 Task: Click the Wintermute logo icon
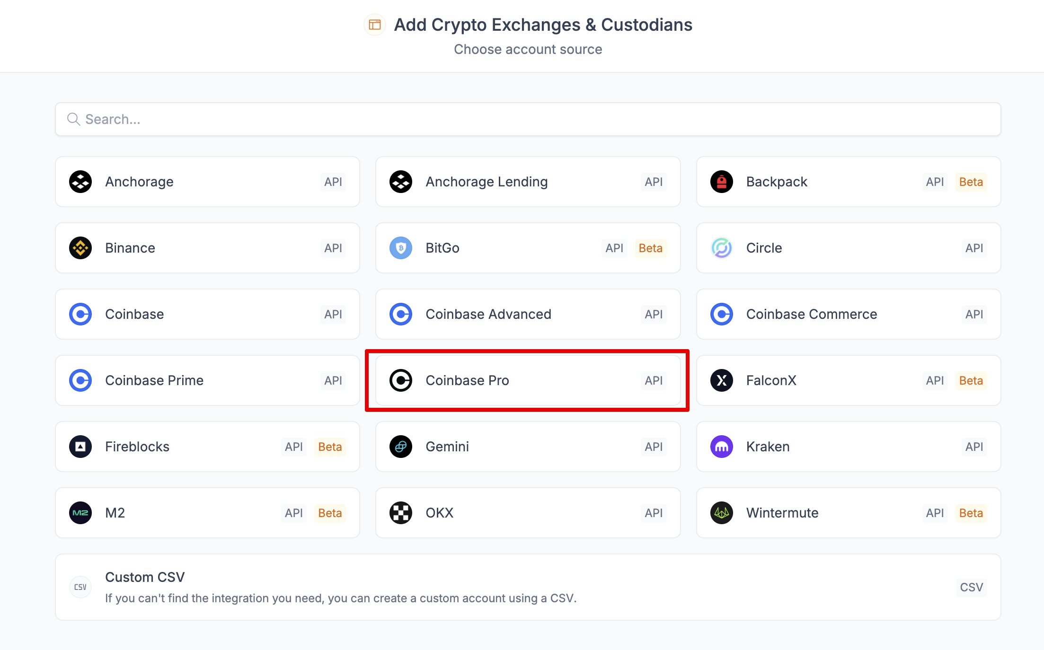pos(722,513)
